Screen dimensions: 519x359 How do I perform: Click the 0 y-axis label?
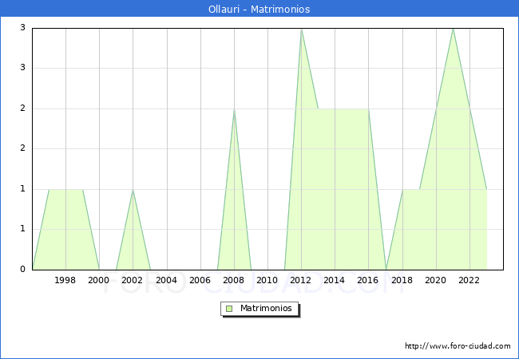click(22, 269)
